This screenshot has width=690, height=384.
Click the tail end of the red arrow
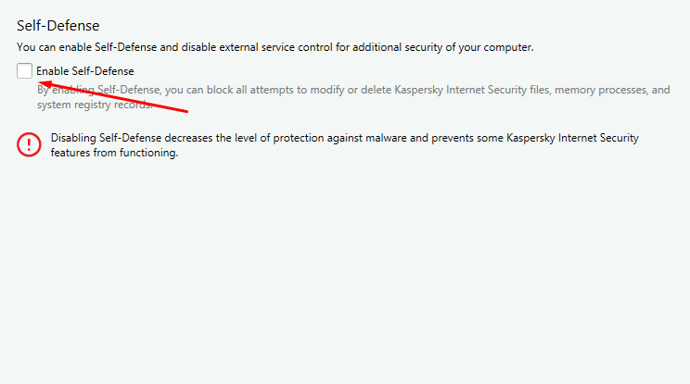[x=187, y=111]
